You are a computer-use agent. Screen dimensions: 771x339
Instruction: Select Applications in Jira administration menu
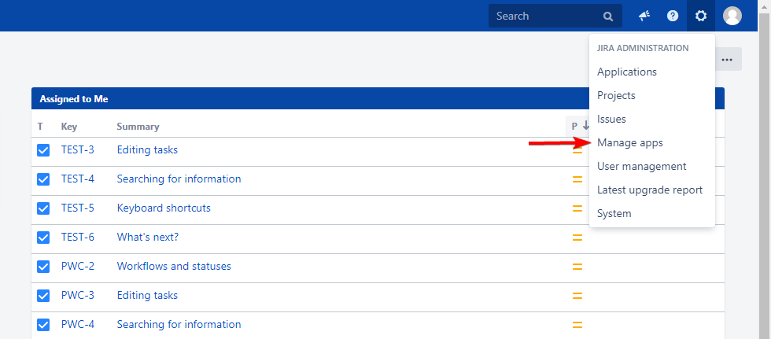click(626, 72)
